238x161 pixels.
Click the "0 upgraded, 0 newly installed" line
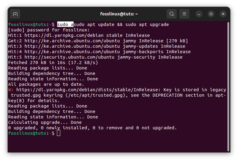click(x=92, y=128)
